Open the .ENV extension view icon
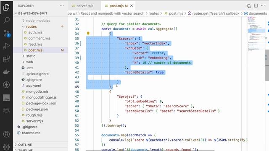Image resolution: width=269 pixels, height=151 pixels. coord(6,98)
